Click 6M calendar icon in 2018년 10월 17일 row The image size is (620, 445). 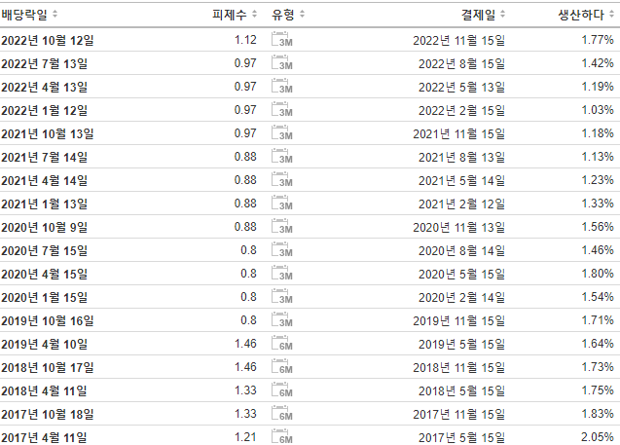coord(282,366)
